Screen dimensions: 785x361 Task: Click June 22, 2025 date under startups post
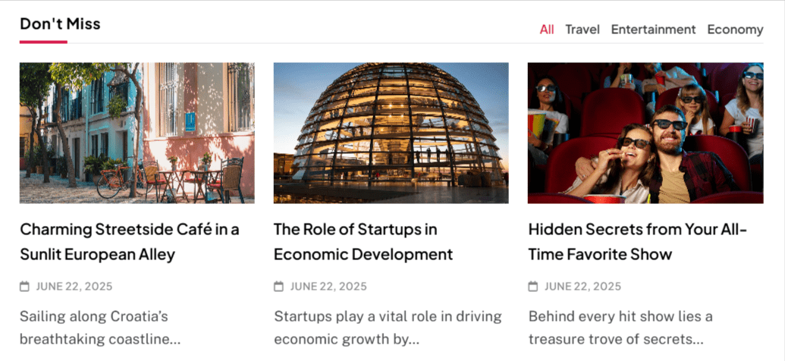(328, 287)
